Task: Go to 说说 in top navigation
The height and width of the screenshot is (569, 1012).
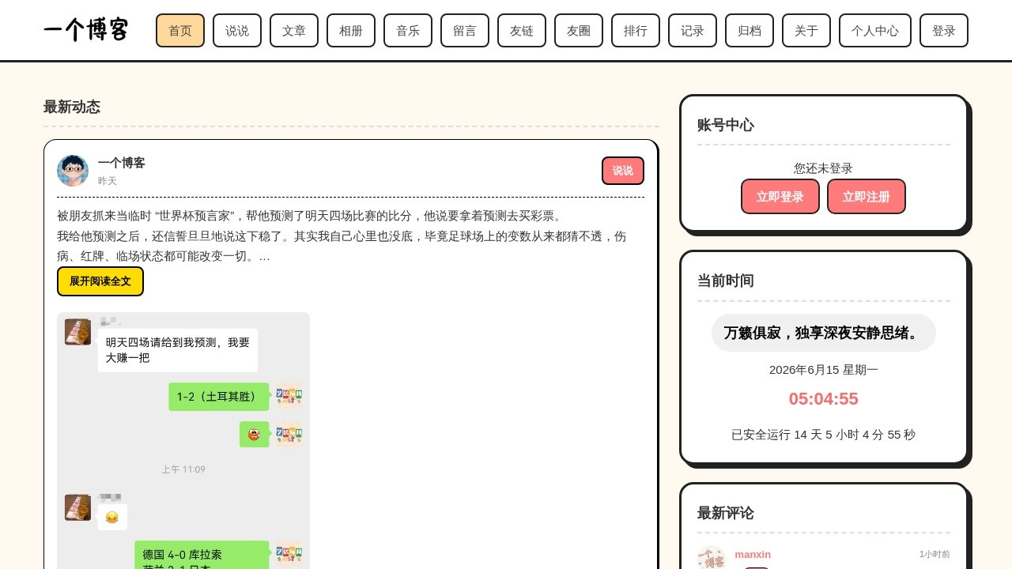Action: coord(237,31)
